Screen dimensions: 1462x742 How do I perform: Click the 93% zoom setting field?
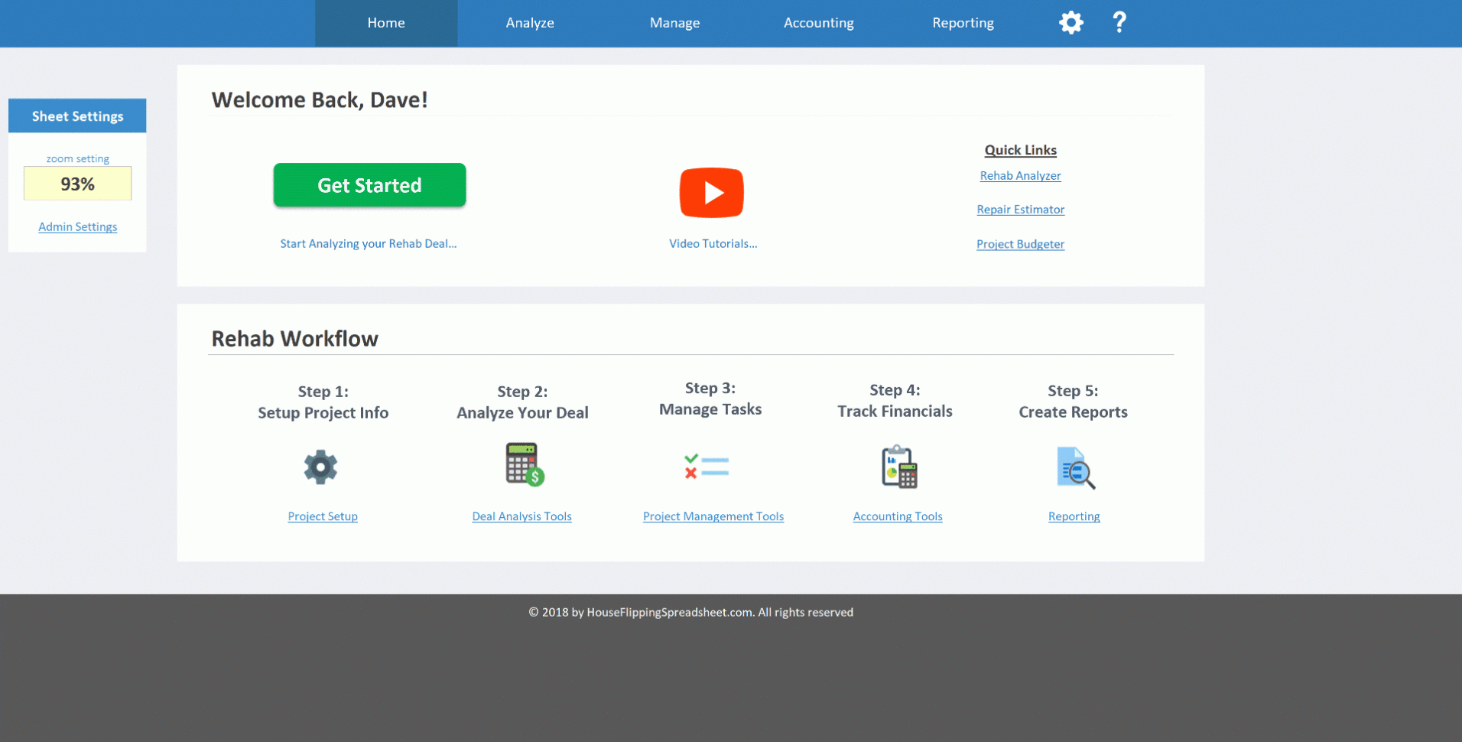click(x=78, y=184)
